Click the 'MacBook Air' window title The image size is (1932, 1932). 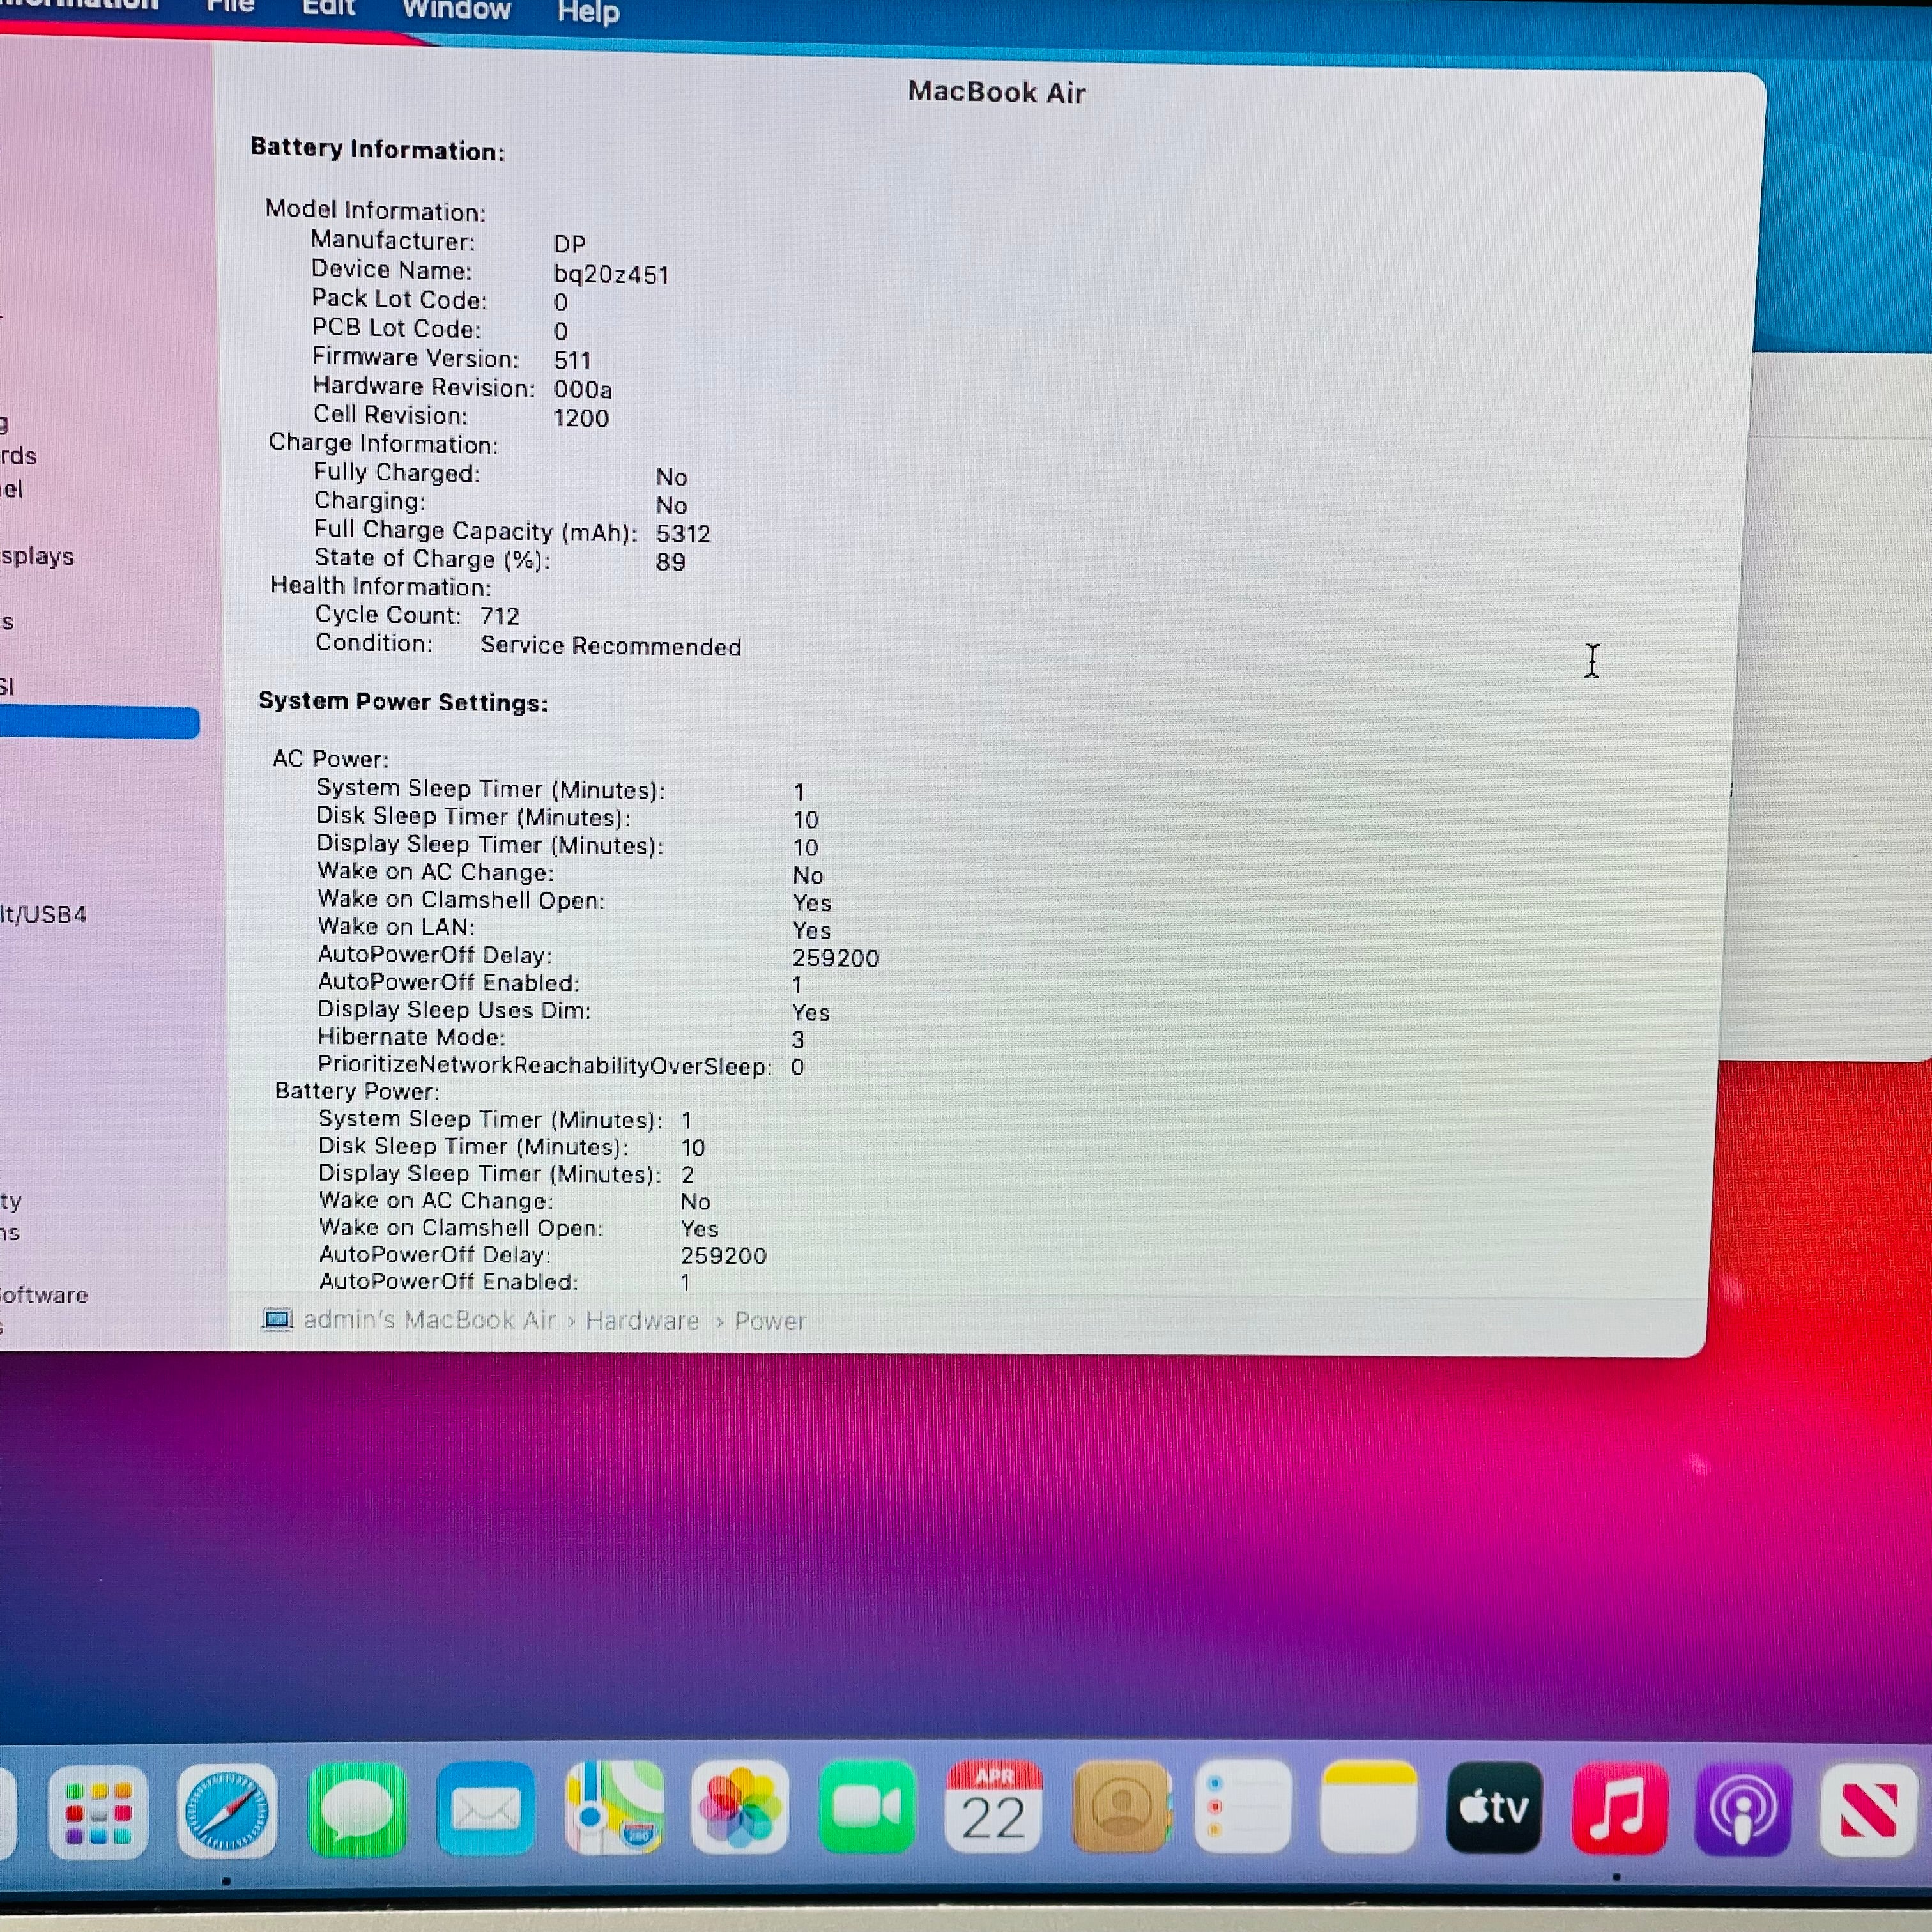pos(996,92)
